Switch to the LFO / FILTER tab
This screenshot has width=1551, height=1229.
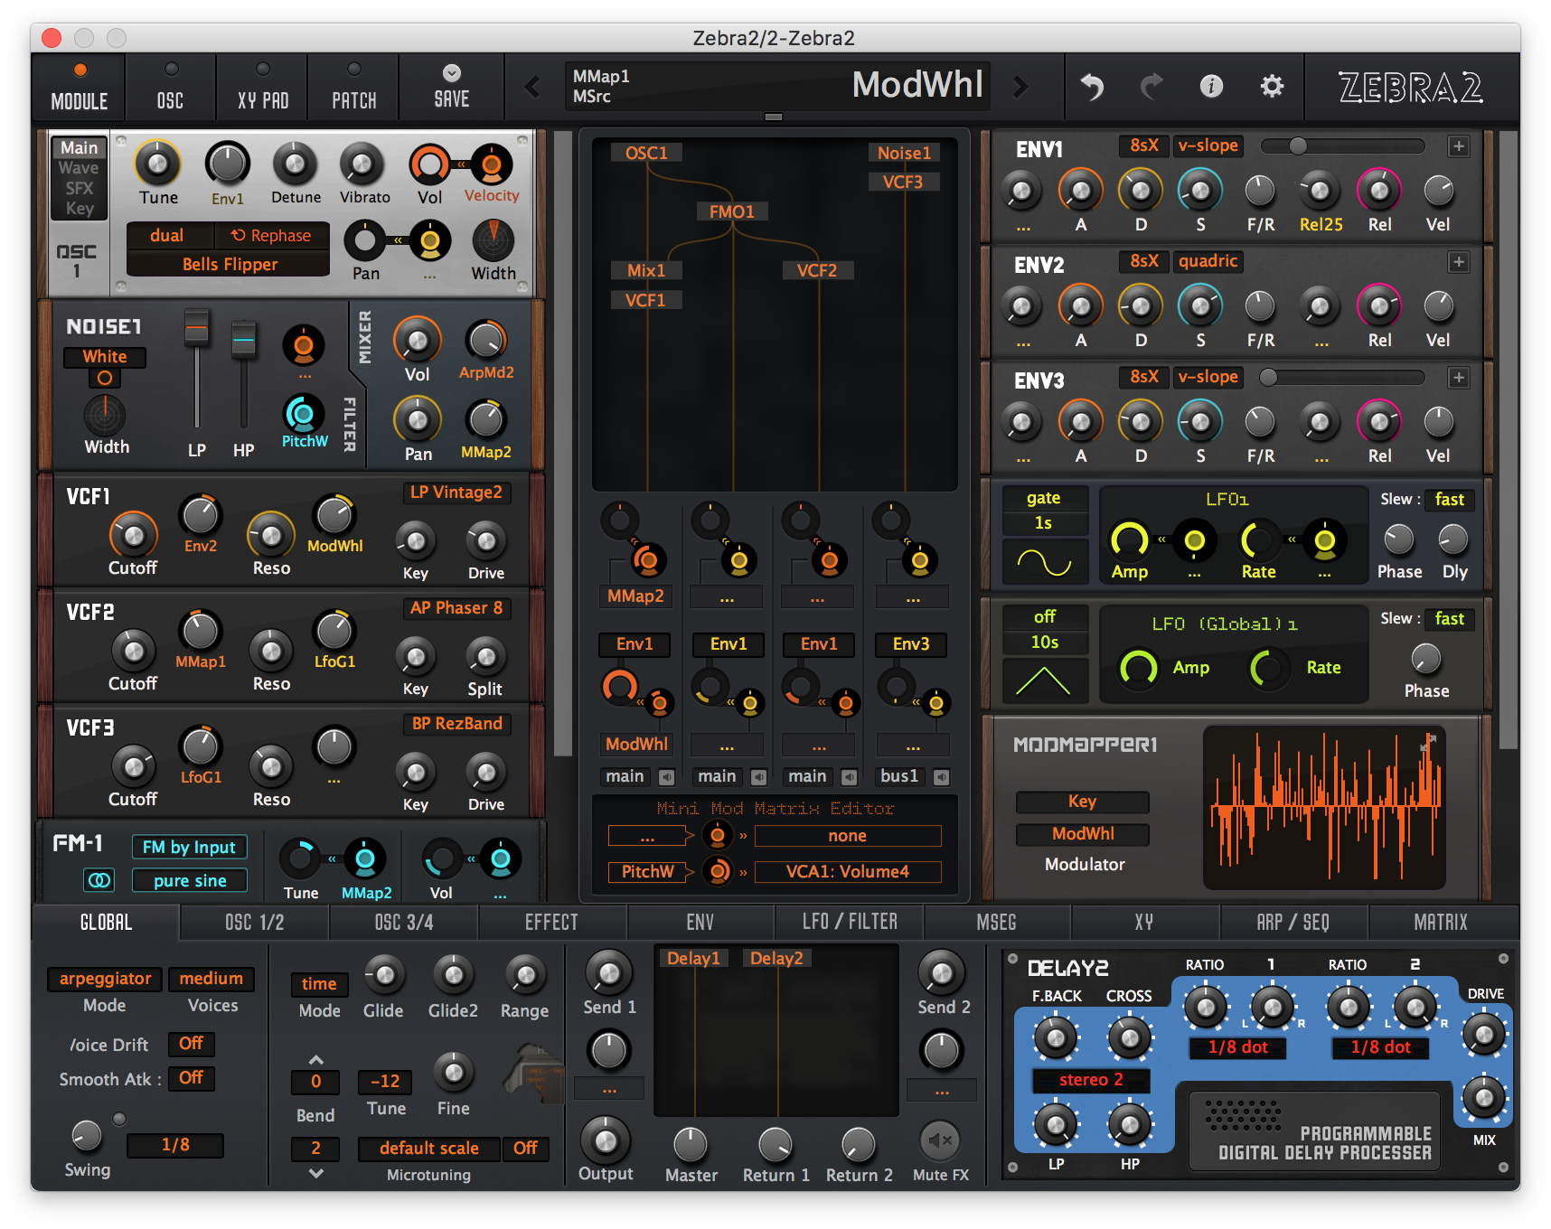[x=850, y=923]
